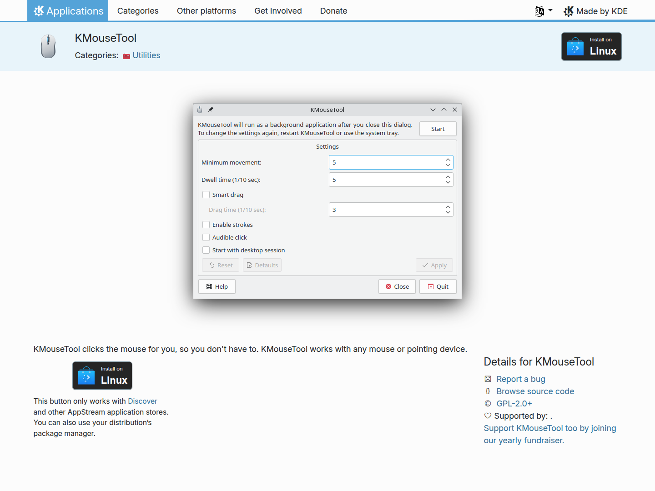Go to Get Involved
This screenshot has width=655, height=491.
(278, 11)
